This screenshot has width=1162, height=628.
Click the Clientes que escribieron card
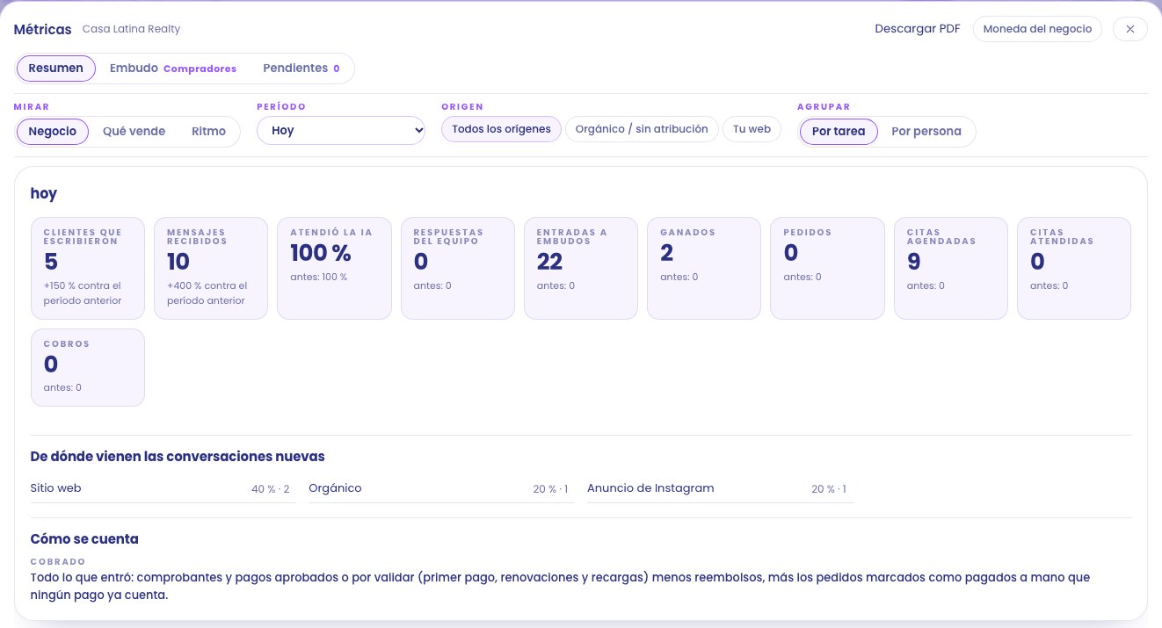(88, 269)
